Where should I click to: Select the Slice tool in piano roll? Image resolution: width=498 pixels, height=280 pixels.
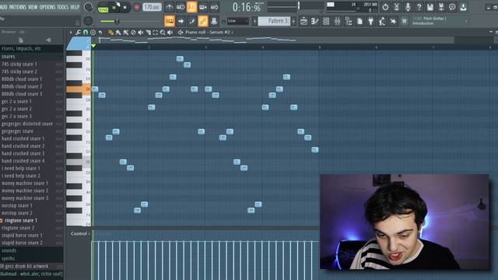(x=148, y=33)
